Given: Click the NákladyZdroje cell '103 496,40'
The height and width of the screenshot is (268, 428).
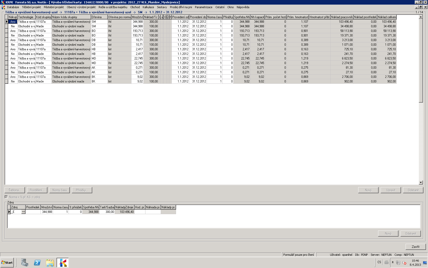Looking at the screenshot, I should 125,212.
